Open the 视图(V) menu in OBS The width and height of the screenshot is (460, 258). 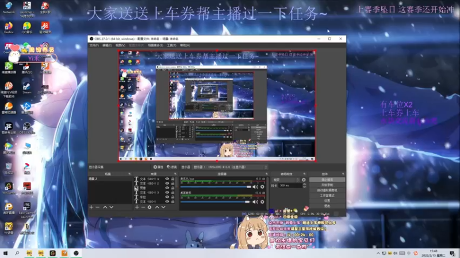point(120,45)
